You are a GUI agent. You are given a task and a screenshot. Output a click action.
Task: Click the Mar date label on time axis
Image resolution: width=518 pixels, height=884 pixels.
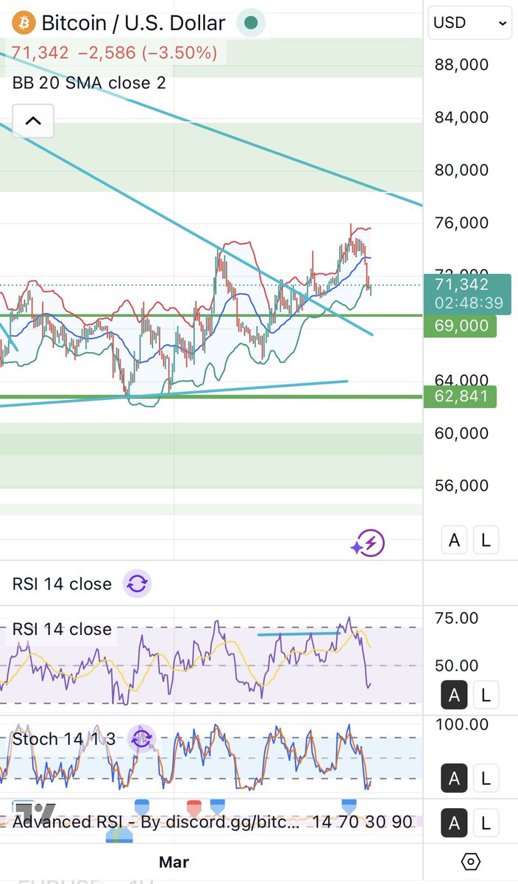174,861
